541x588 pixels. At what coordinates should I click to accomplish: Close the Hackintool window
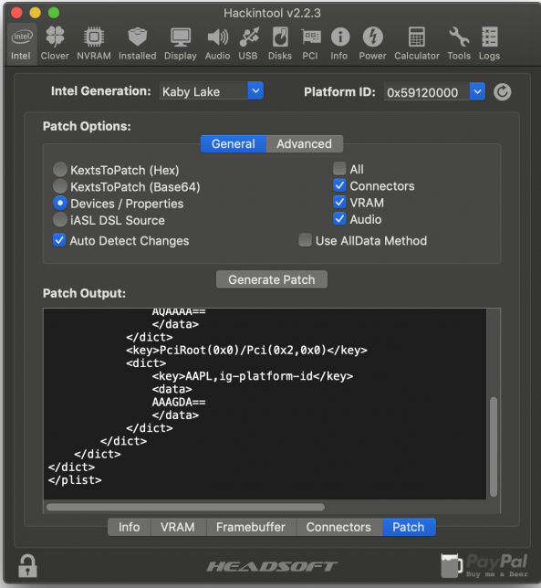(x=16, y=13)
